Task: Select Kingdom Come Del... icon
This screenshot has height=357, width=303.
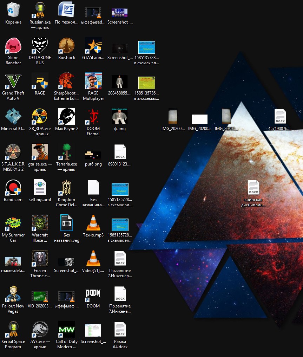Action: tap(66, 188)
